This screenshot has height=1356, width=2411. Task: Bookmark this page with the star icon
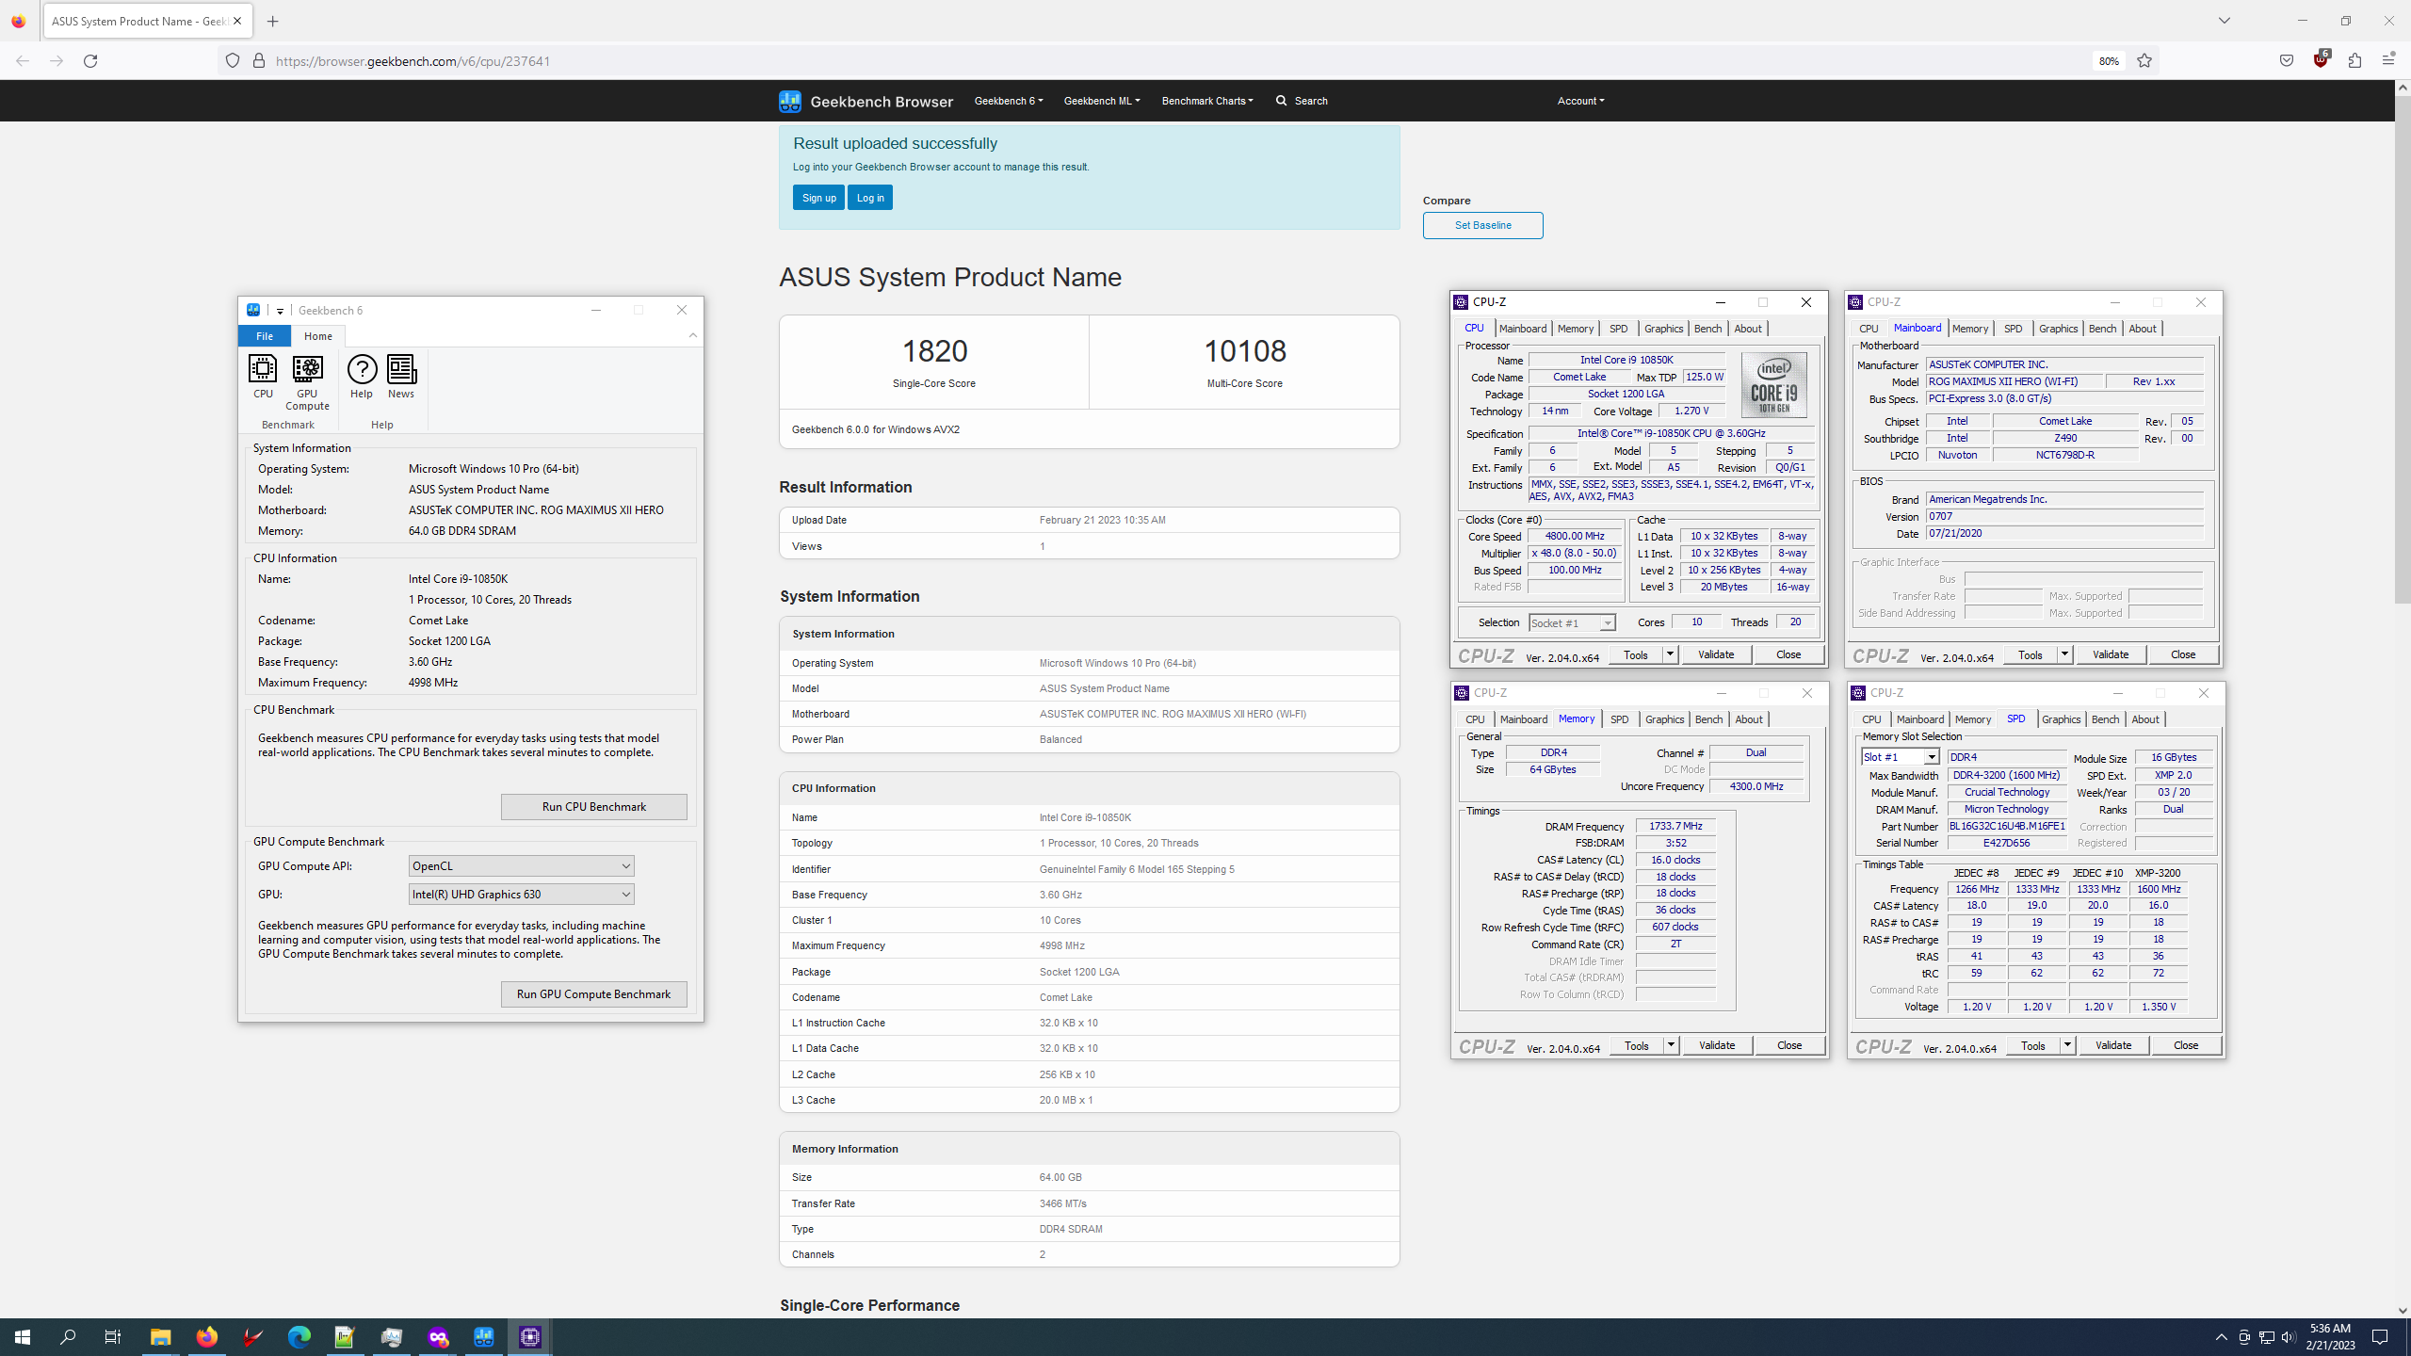pyautogui.click(x=2144, y=61)
